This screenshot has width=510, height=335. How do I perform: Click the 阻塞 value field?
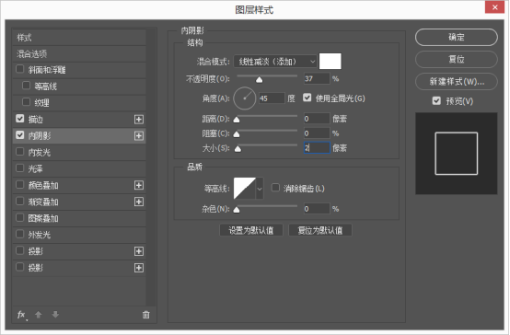pos(317,133)
